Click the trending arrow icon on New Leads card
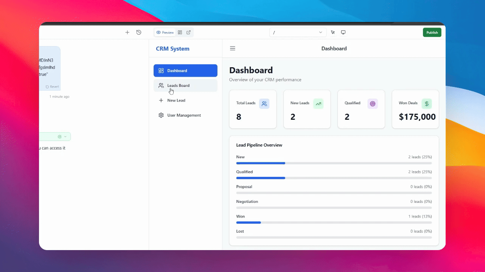Viewport: 485px width, 272px height. (318, 104)
